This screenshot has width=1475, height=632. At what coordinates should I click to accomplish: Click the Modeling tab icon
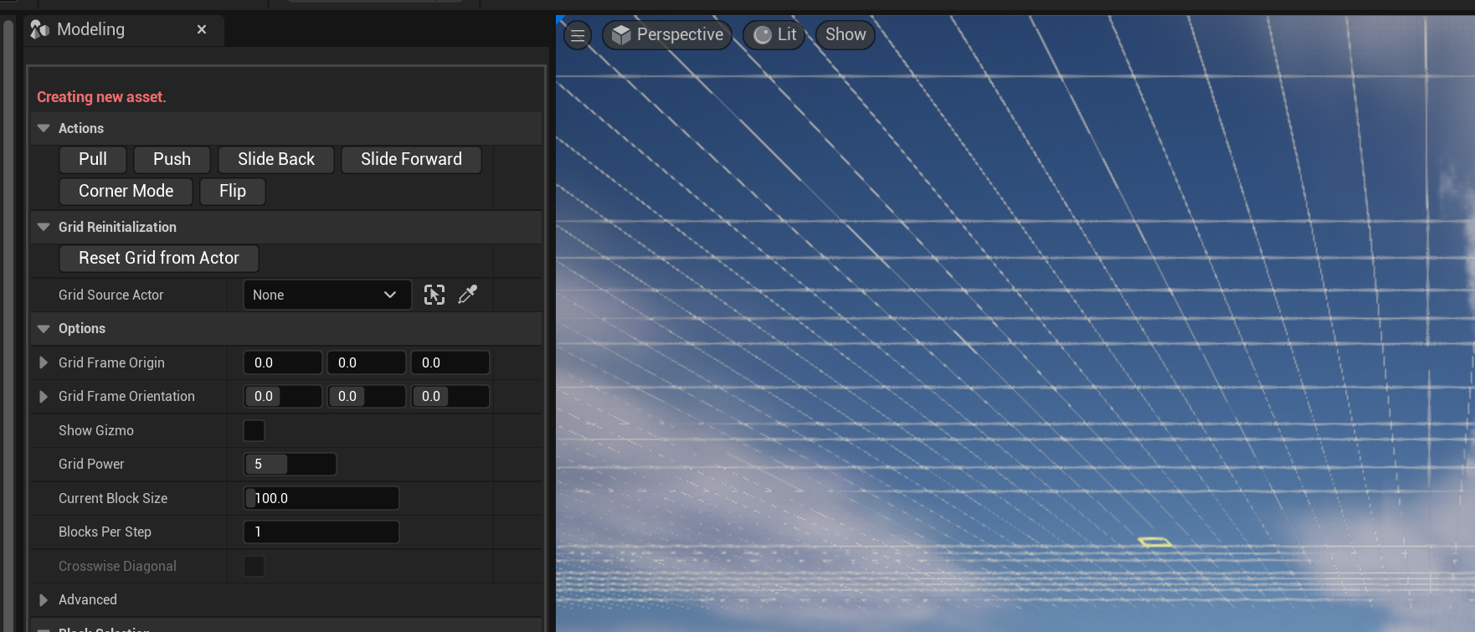(x=40, y=29)
